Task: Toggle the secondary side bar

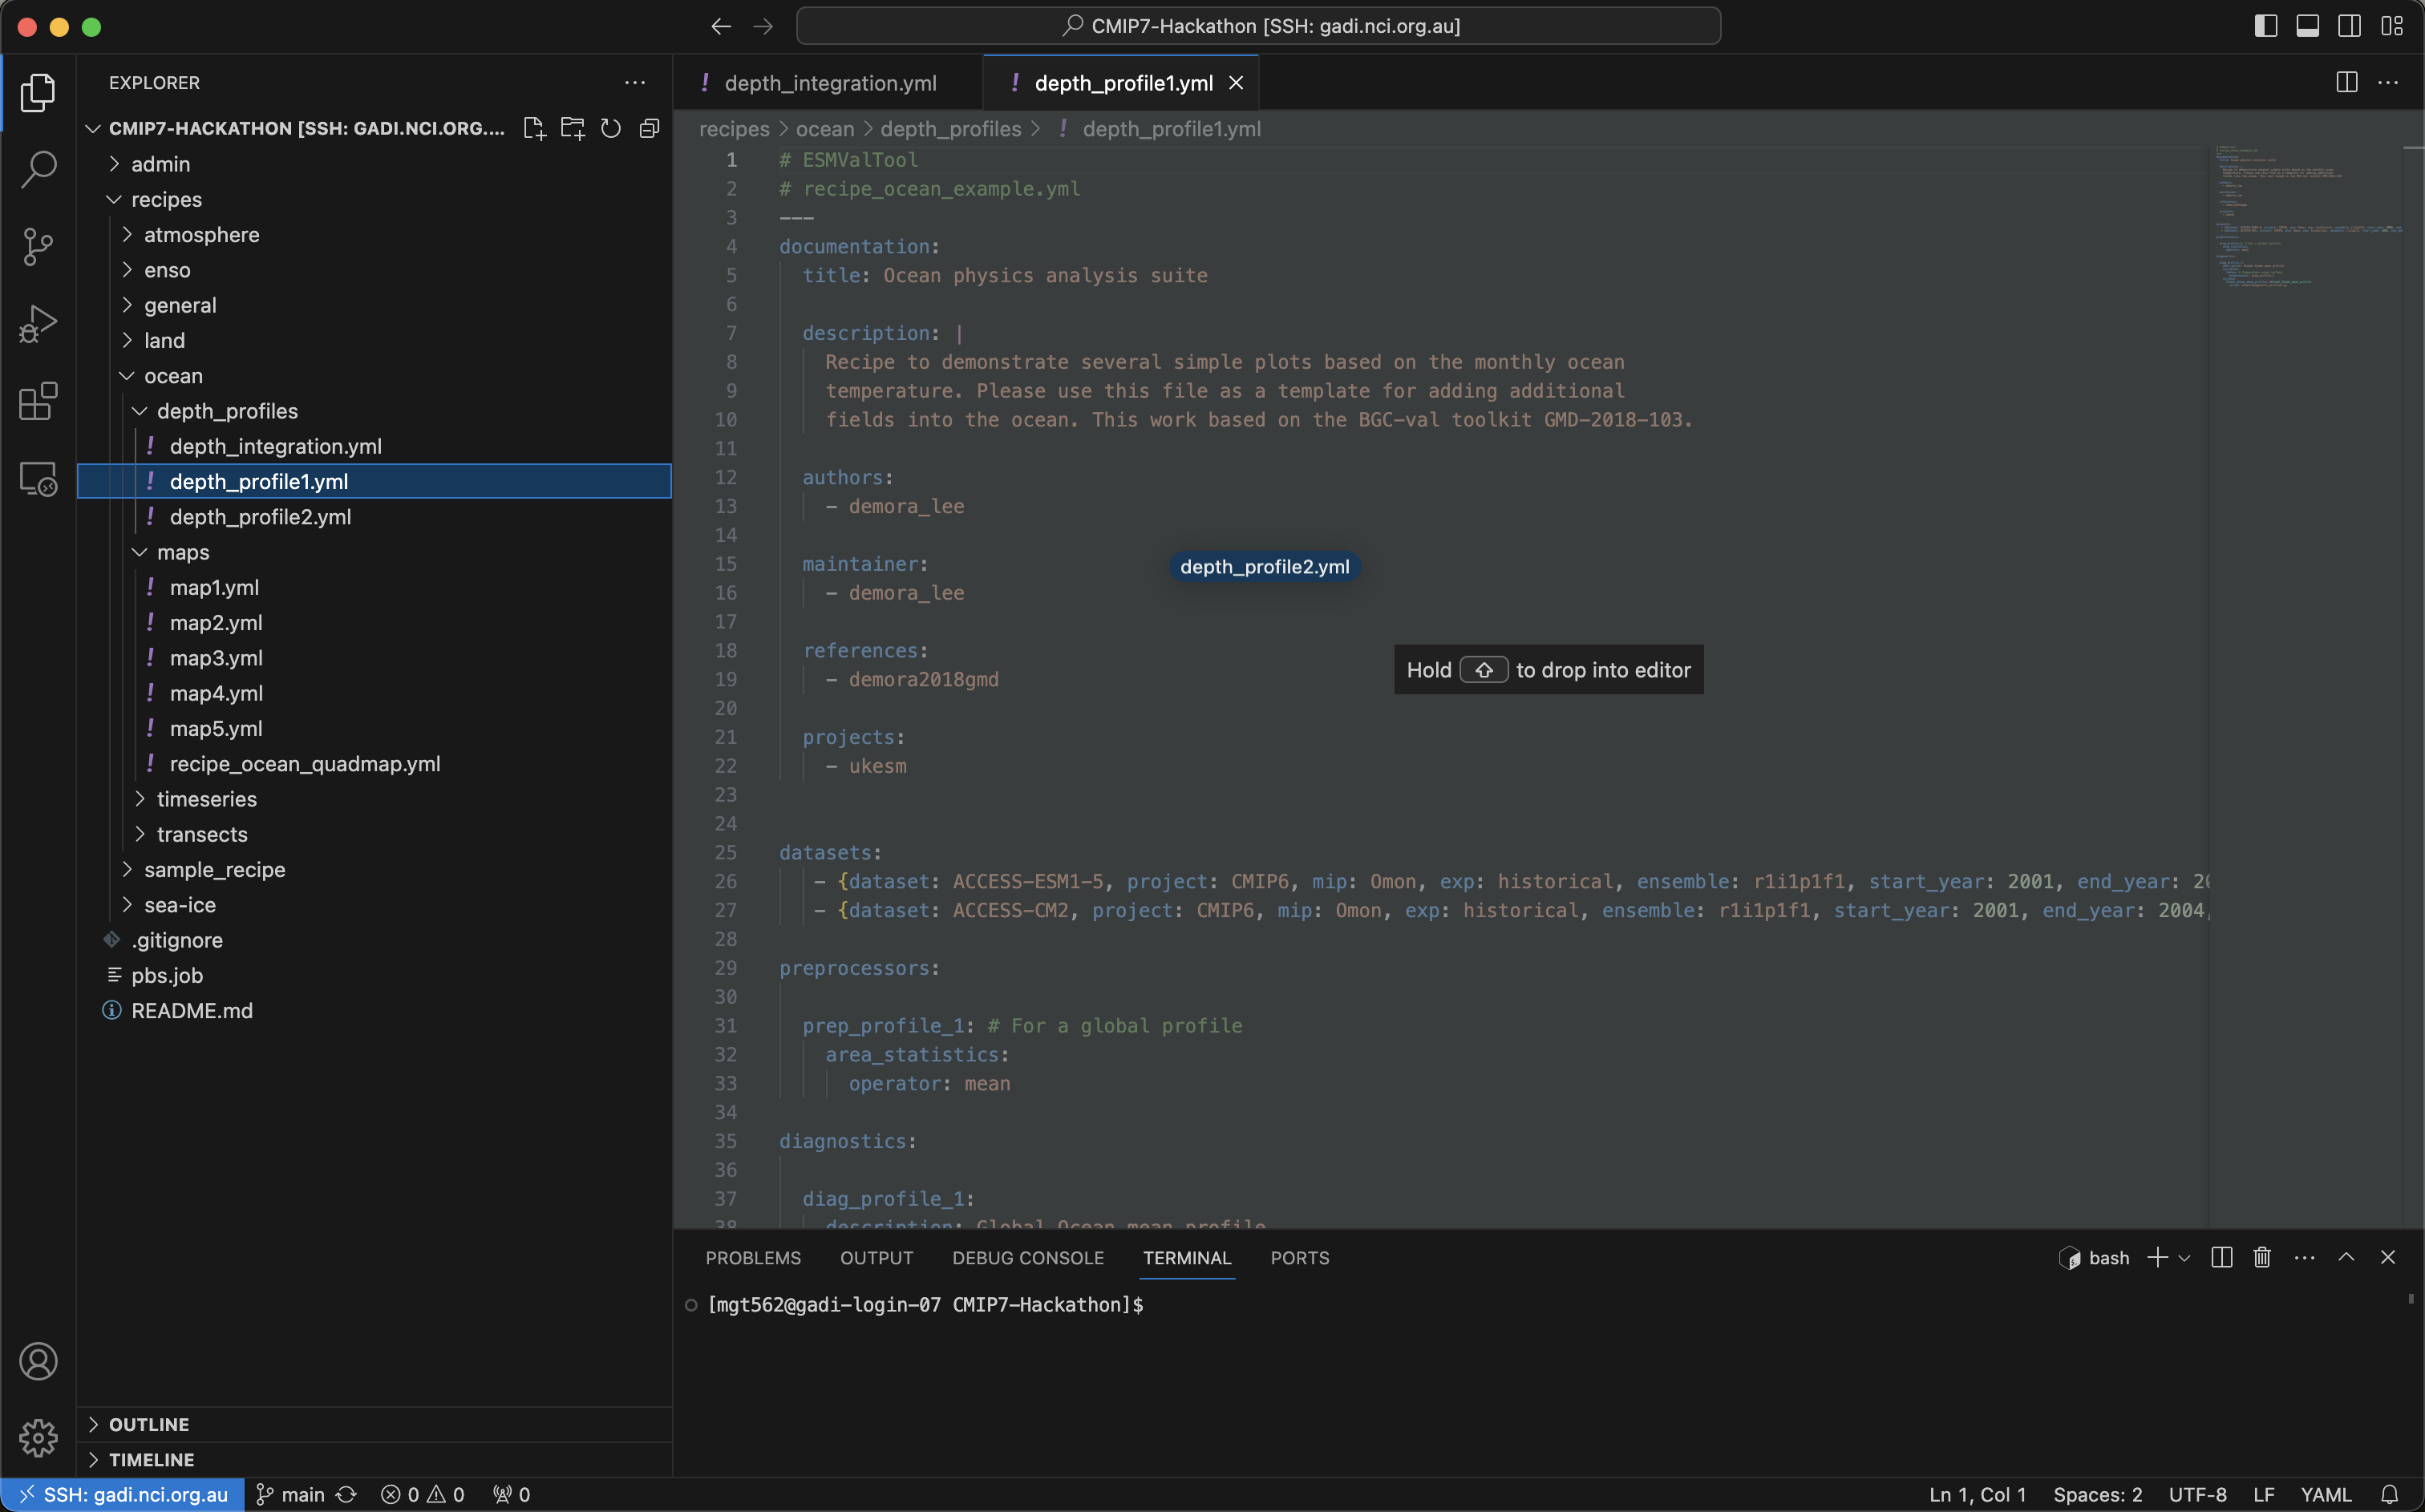Action: click(2350, 26)
